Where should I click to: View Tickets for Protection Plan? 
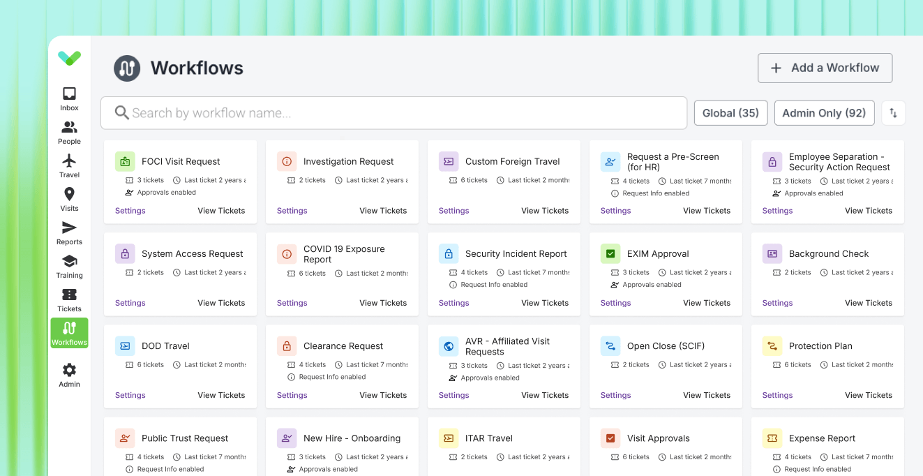coord(869,395)
